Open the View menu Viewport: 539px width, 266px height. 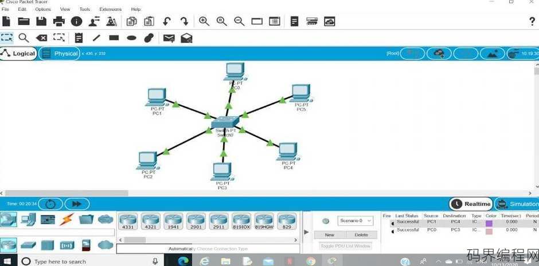click(x=65, y=9)
